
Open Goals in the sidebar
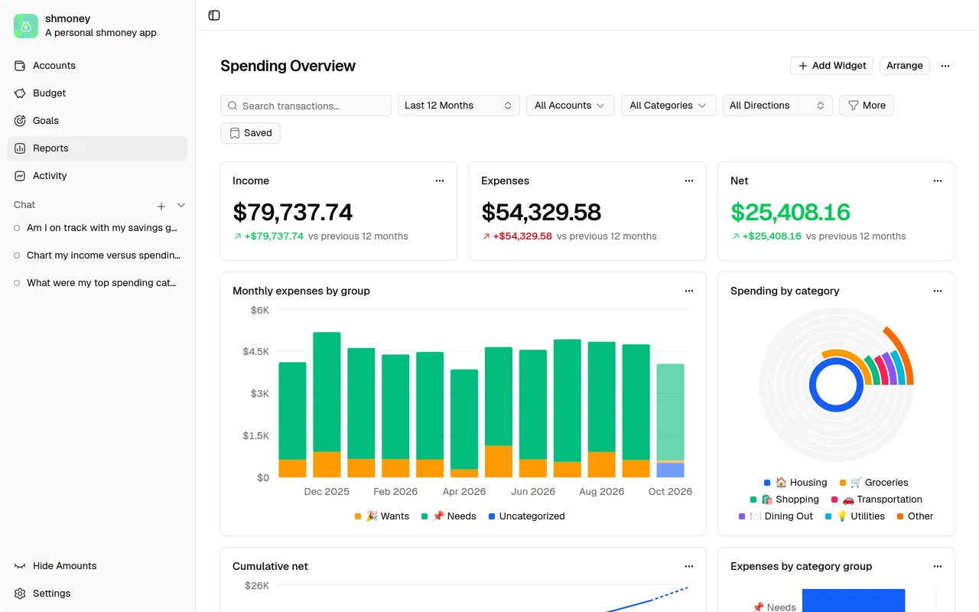point(97,121)
